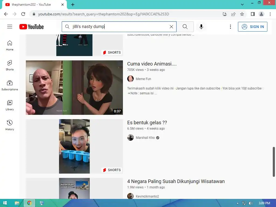The image size is (276, 207).
Task: Toggle Chrome side panel
Action: point(253,14)
